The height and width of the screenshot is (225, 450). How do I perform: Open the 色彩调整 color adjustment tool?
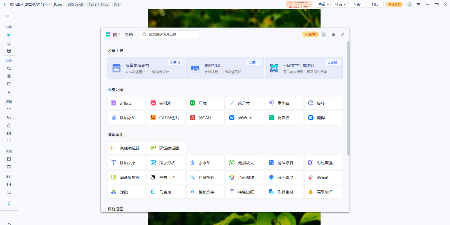[245, 177]
